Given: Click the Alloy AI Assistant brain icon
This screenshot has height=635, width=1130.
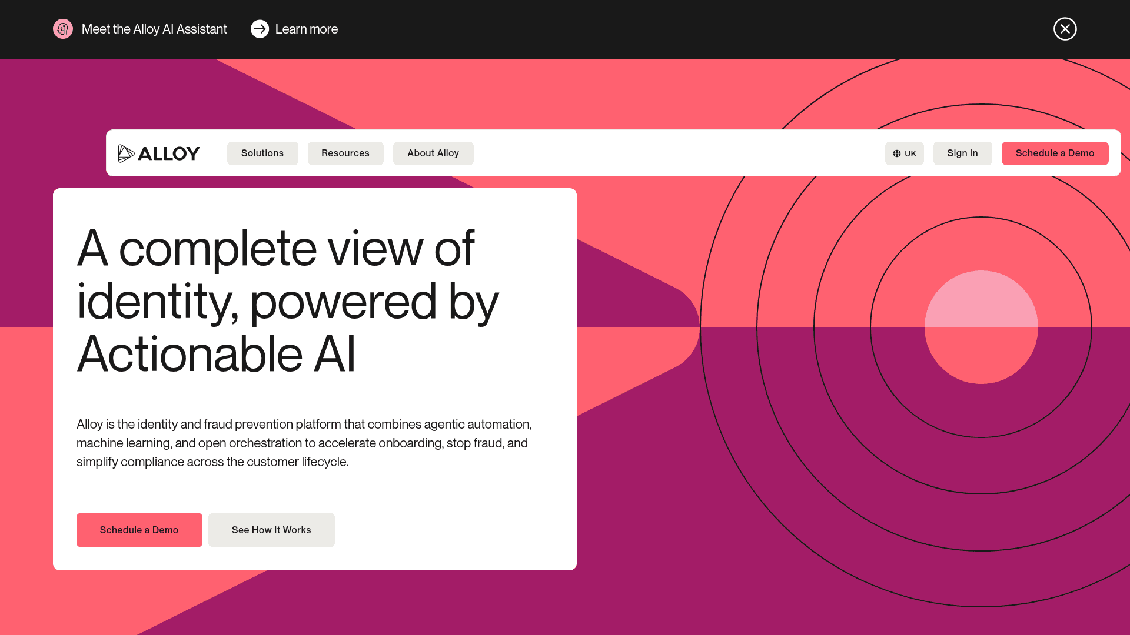Looking at the screenshot, I should coord(63,29).
